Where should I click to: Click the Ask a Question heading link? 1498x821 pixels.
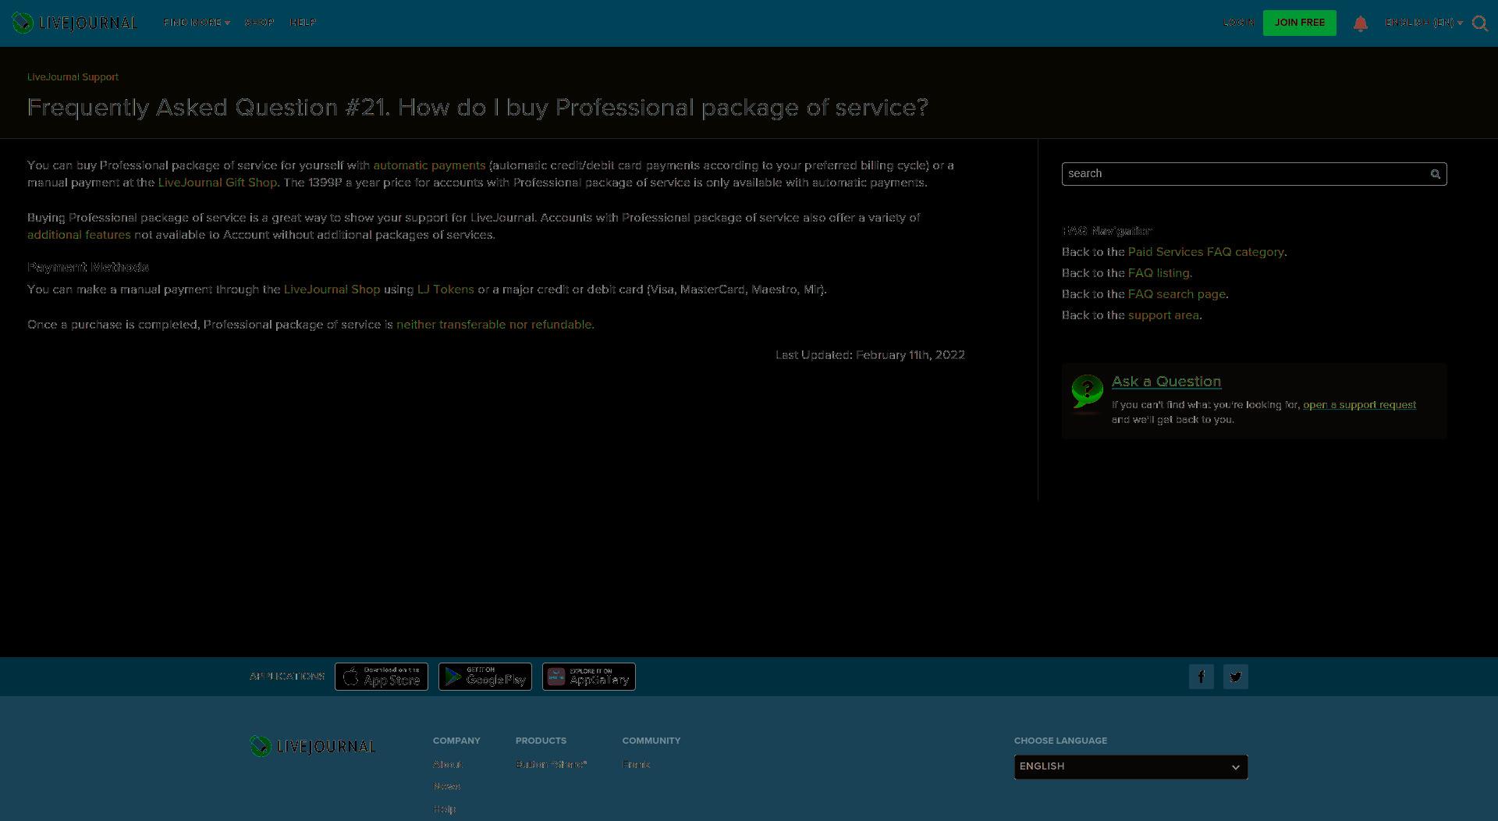coord(1166,382)
